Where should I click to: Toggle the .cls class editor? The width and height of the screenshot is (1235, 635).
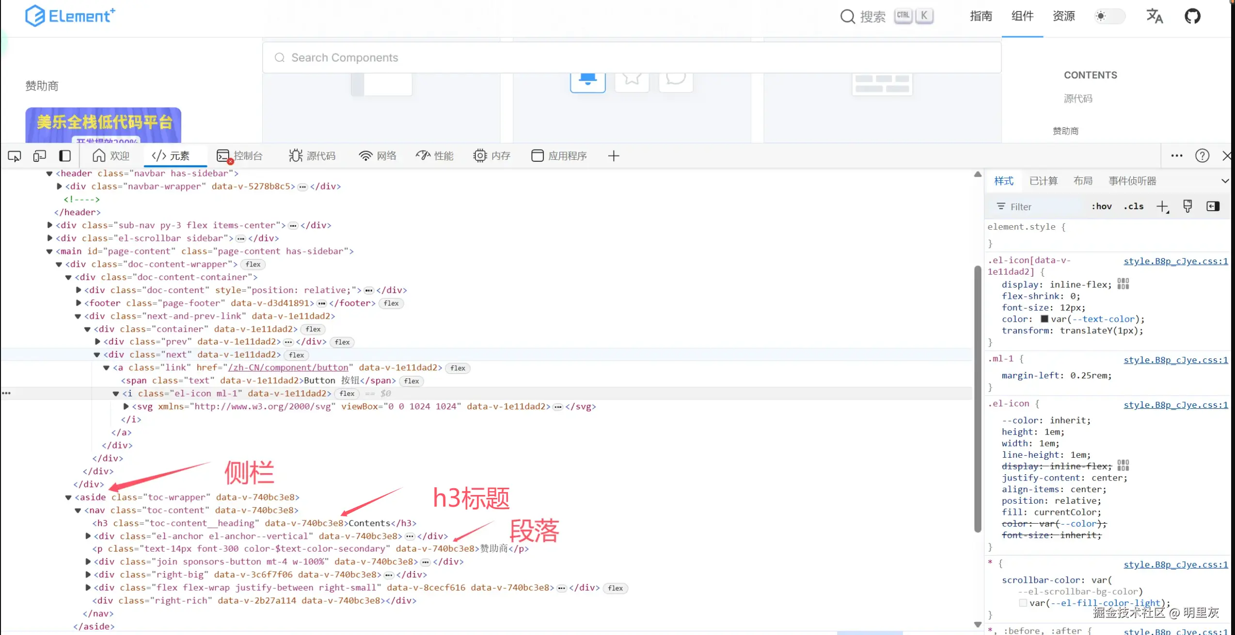point(1133,207)
